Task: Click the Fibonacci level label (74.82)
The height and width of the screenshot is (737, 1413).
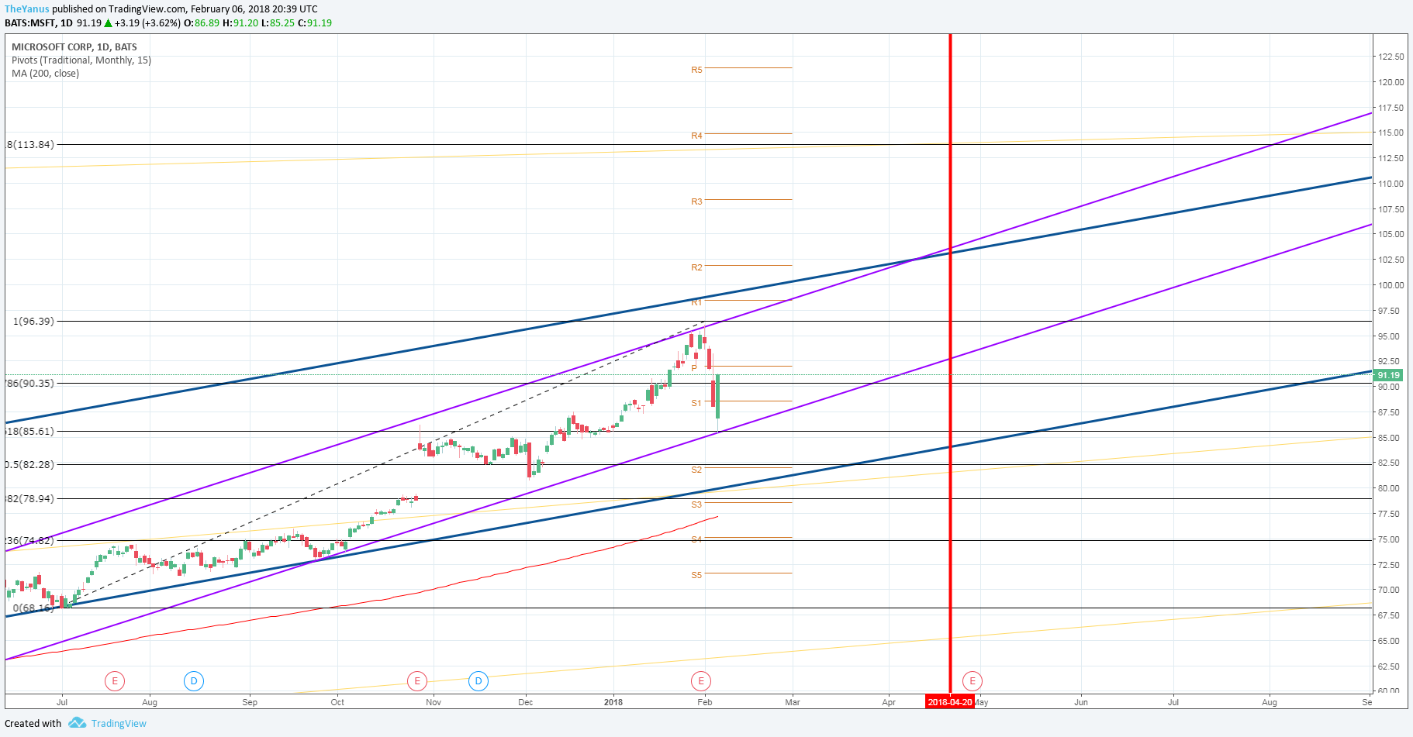Action: pyautogui.click(x=30, y=540)
